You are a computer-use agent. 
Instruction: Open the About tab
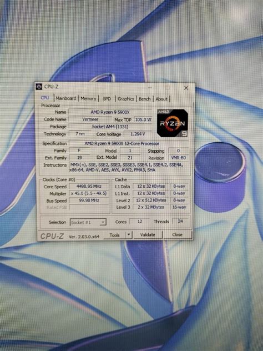(161, 99)
